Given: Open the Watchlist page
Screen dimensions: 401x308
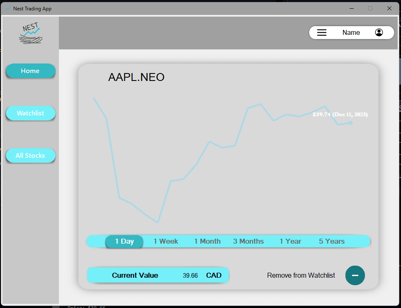Looking at the screenshot, I should coord(30,113).
